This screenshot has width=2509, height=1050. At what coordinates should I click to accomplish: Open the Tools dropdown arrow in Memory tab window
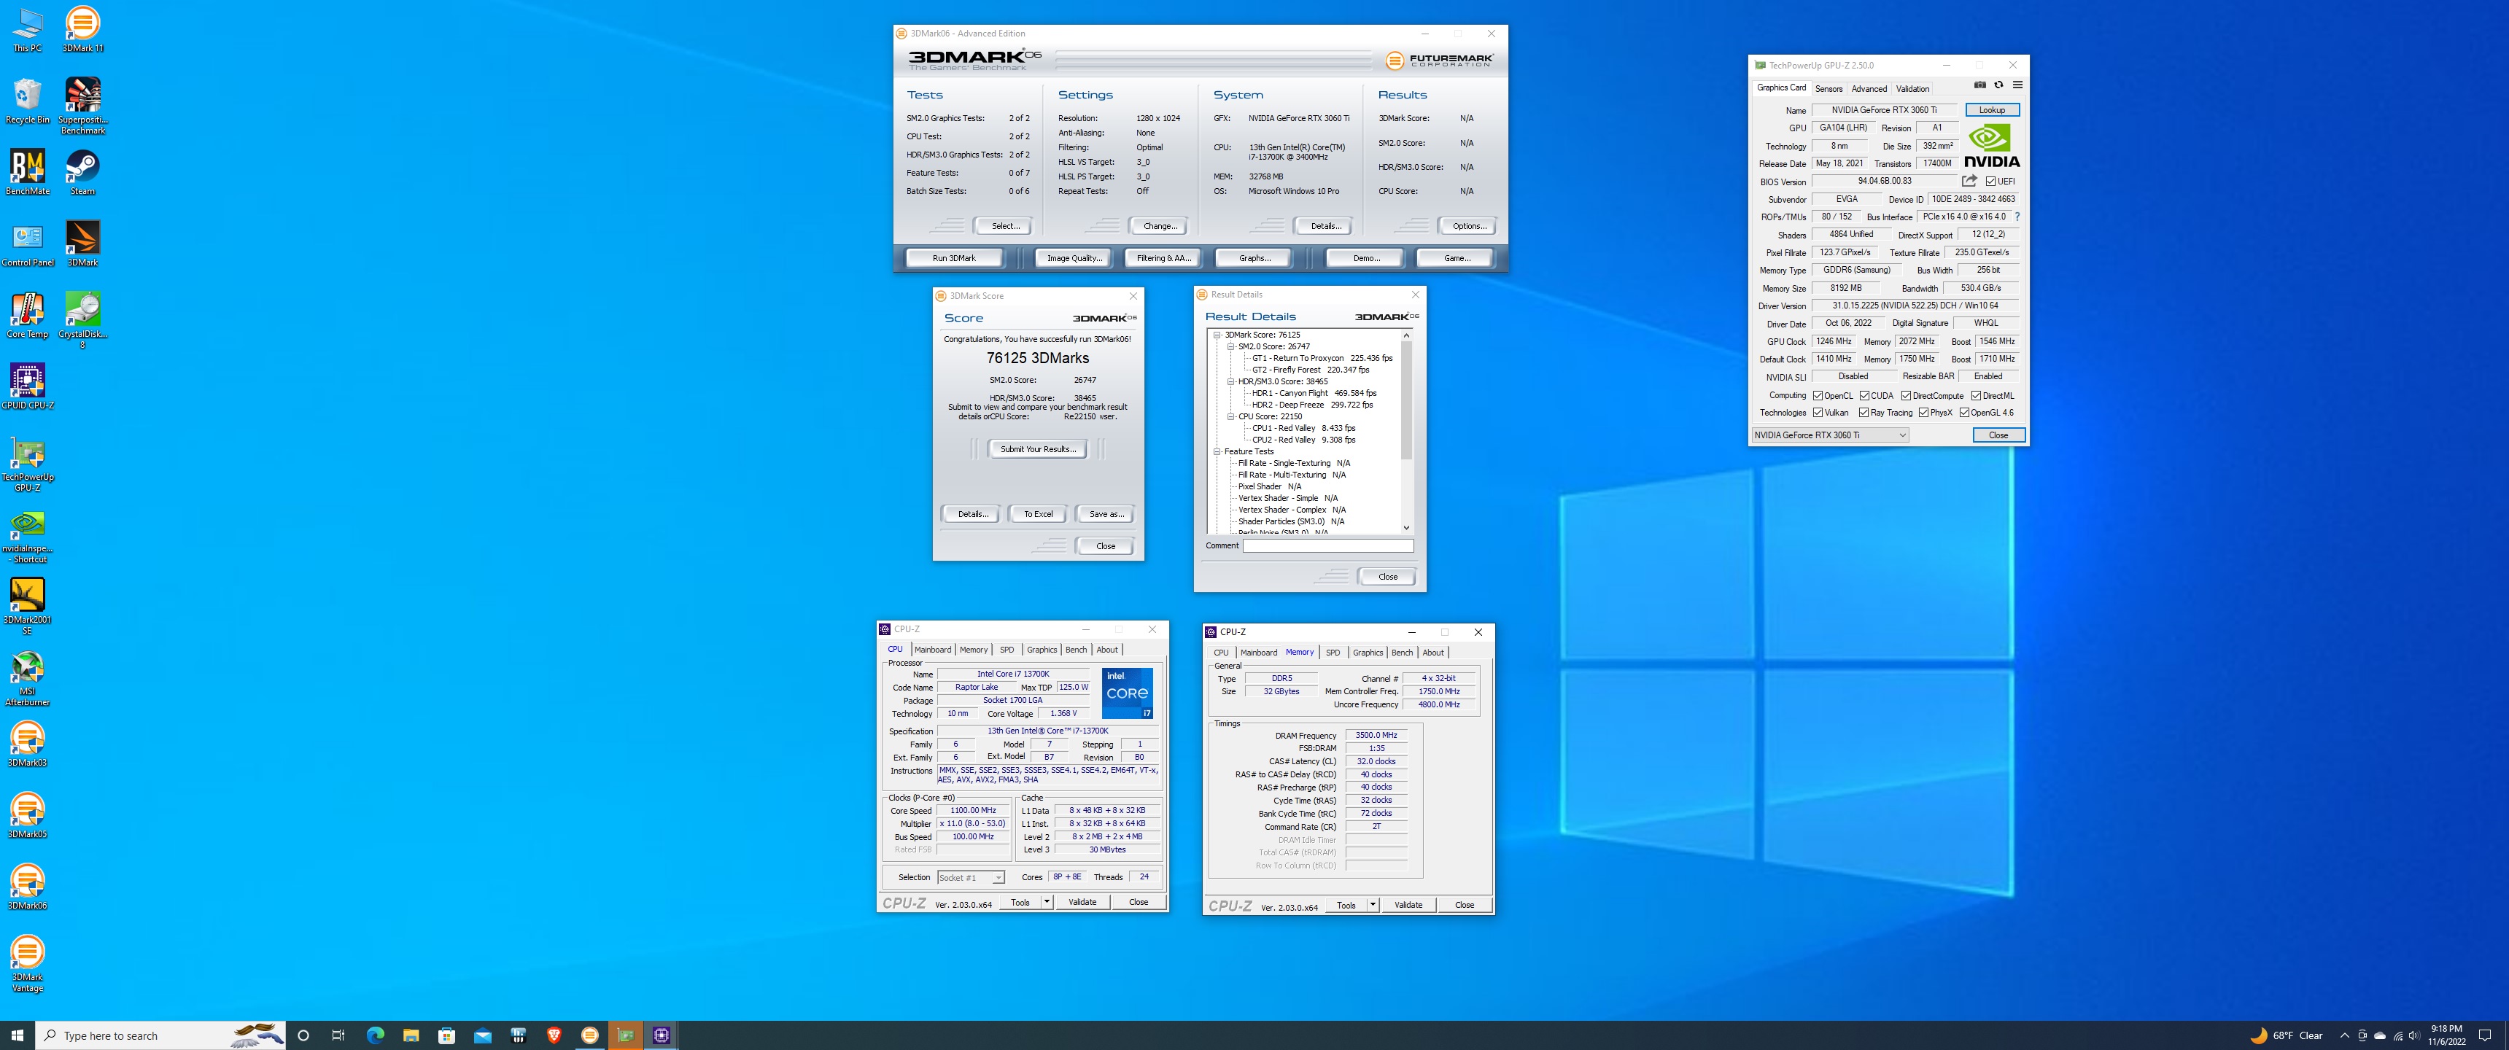click(x=1373, y=905)
